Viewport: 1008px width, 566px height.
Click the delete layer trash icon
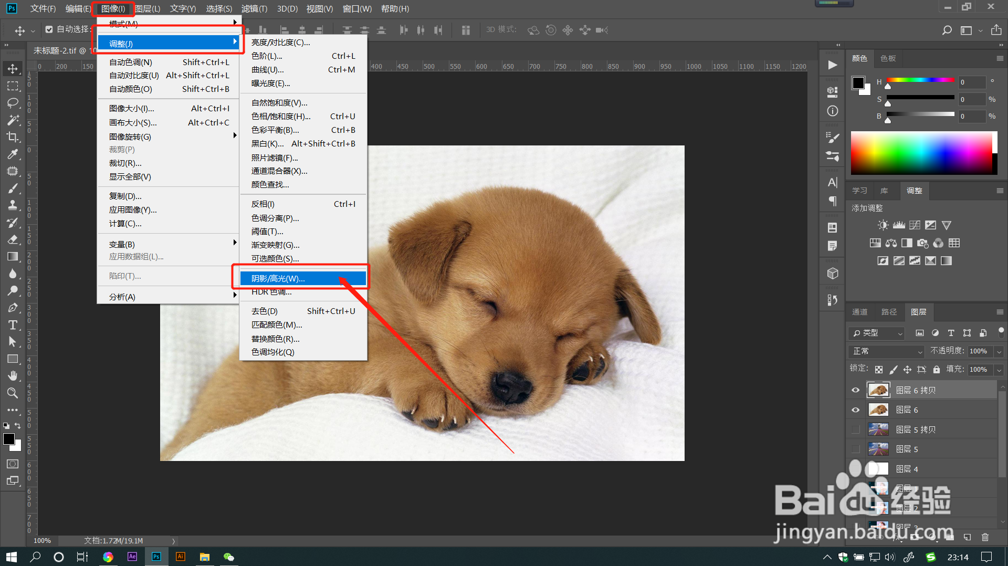985,537
